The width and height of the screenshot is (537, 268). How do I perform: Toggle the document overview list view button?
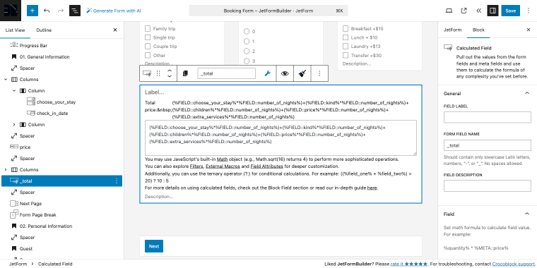[x=75, y=11]
